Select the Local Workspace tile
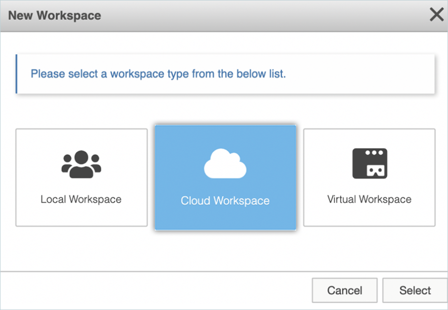Screen dimensions: 448x310 82,177
